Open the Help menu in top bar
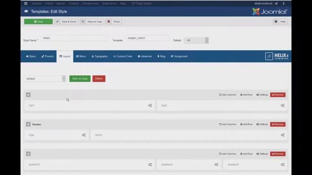Screen dimensions: 312x175 point(123,3)
